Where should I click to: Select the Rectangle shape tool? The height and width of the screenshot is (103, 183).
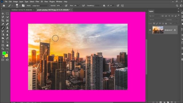coord(3,45)
